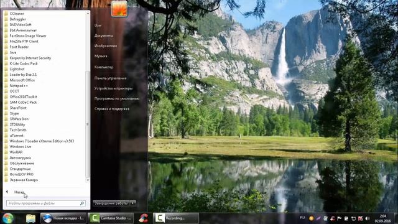Switch to Camtasia Studio in the taskbar

pyautogui.click(x=111, y=218)
